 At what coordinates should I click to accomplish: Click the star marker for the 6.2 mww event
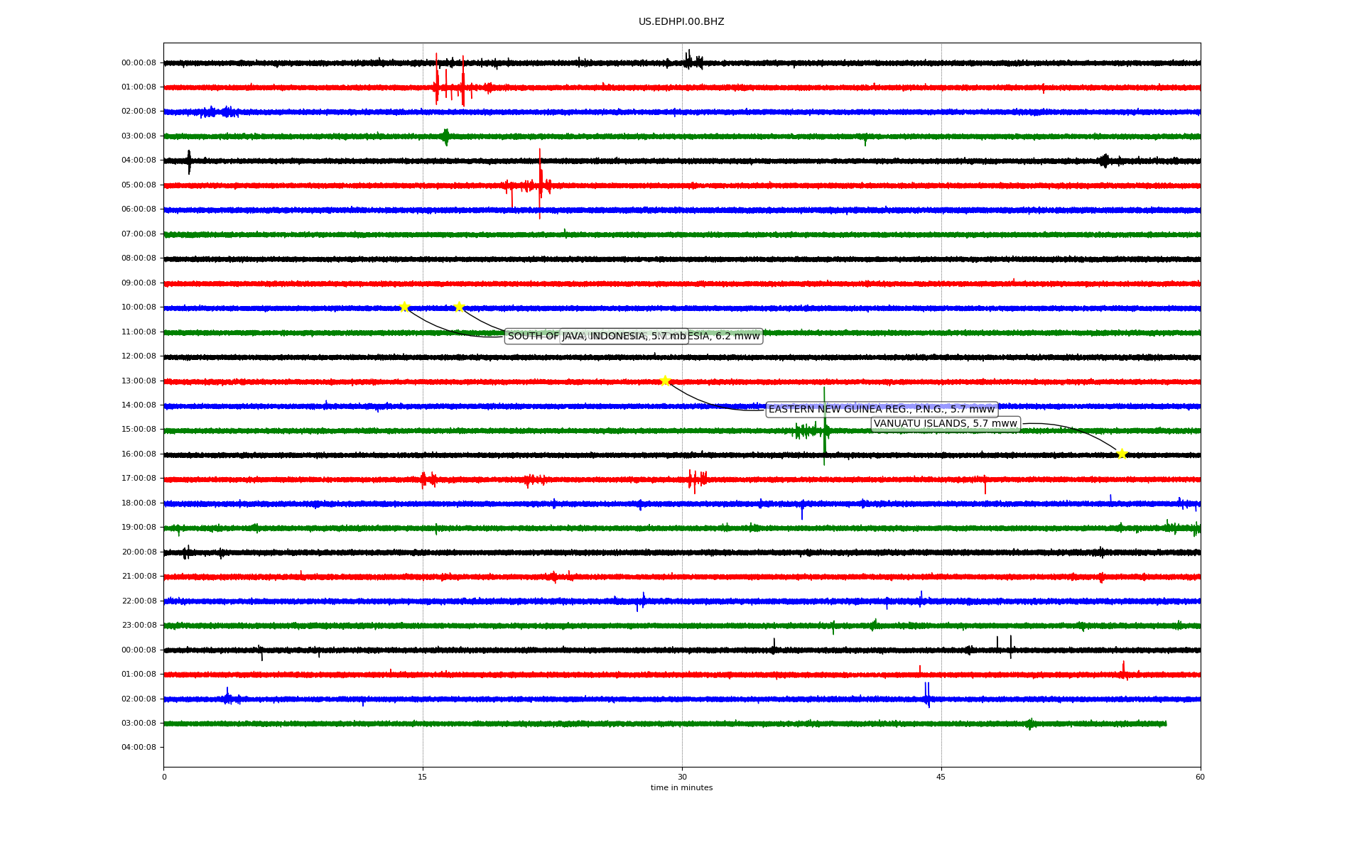[x=459, y=307]
